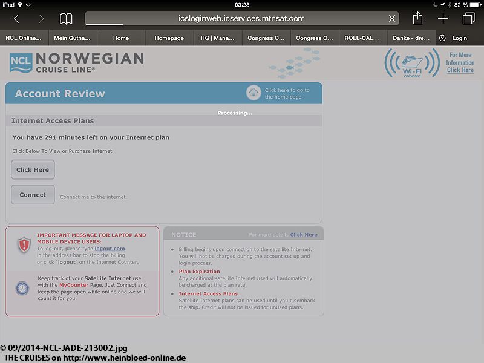
Task: Click the home page house icon
Action: click(253, 93)
